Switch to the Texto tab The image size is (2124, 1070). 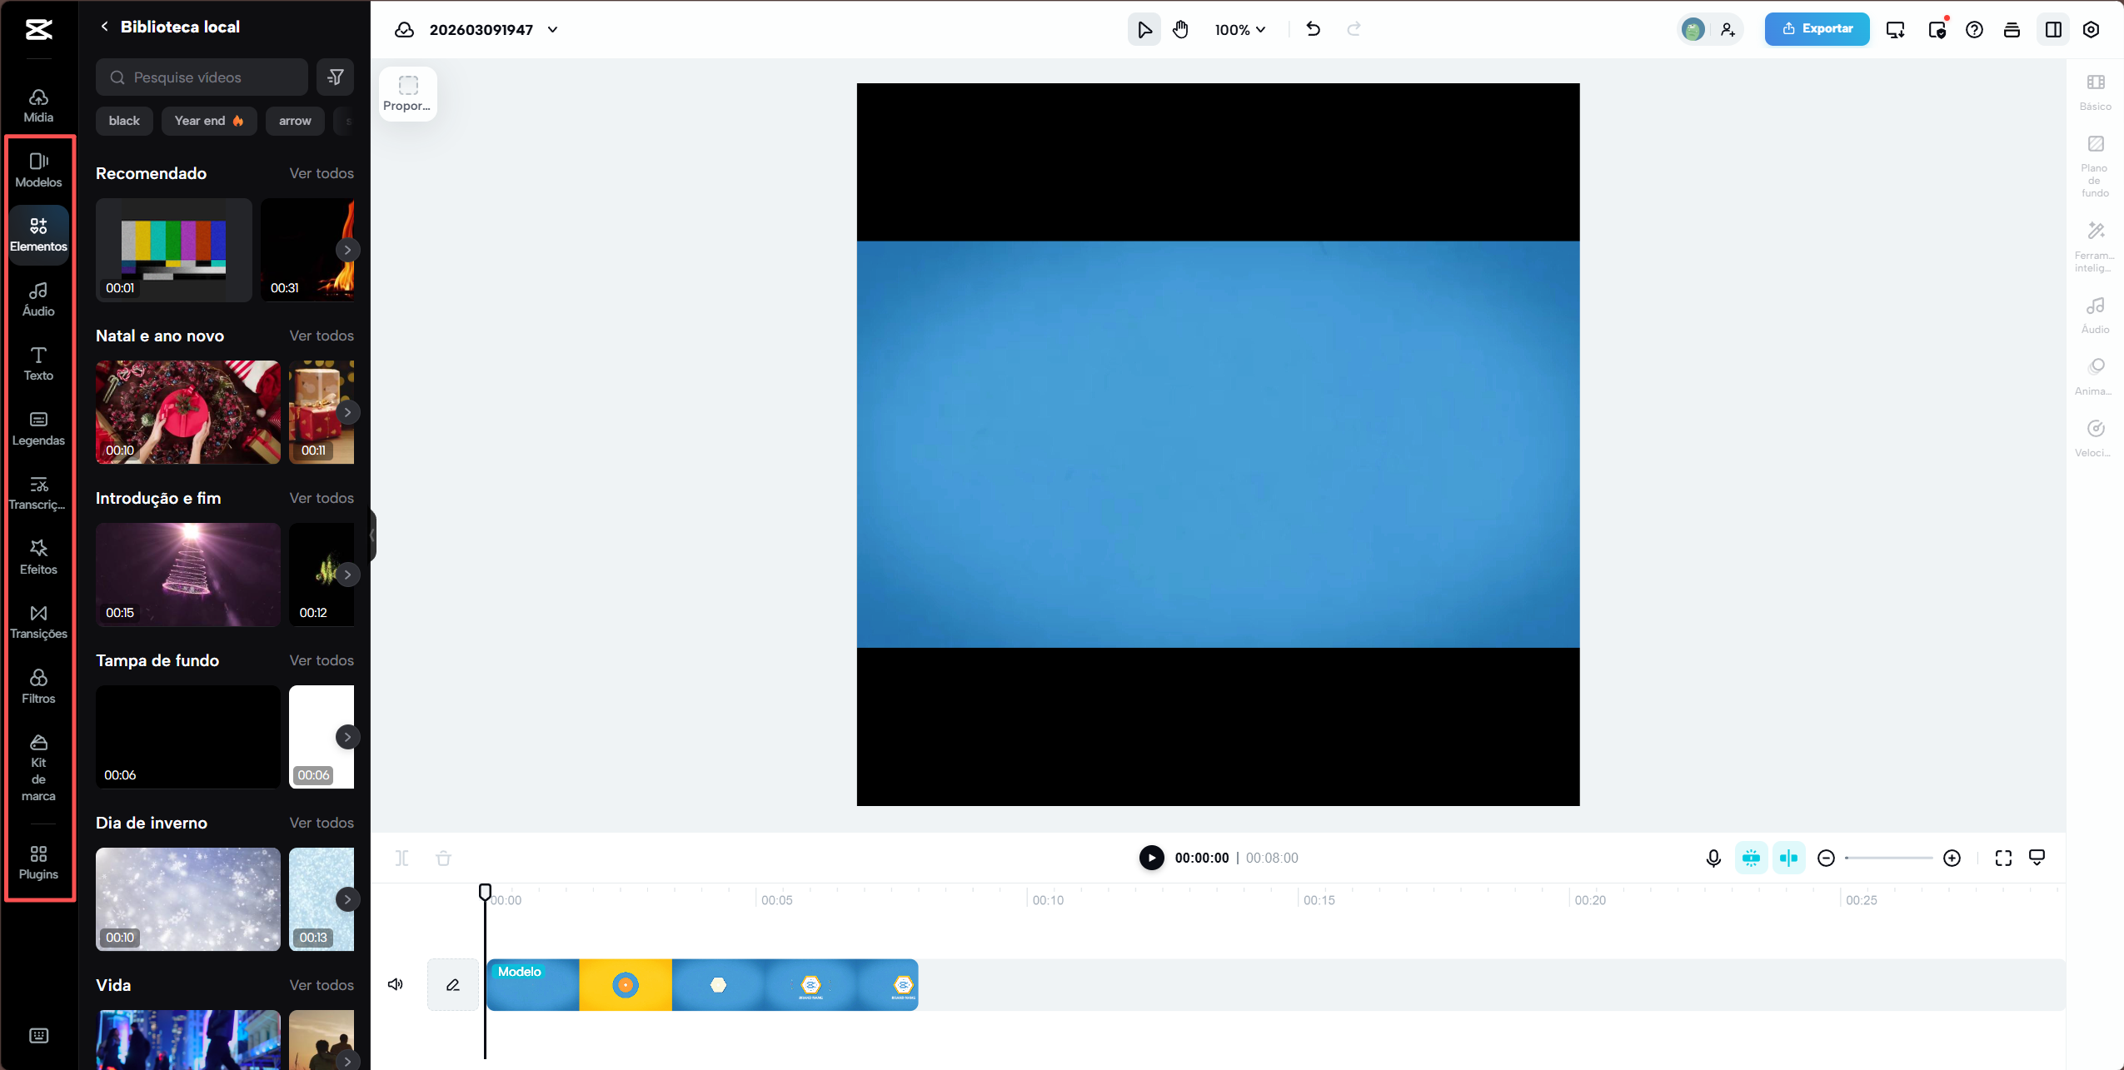click(38, 363)
